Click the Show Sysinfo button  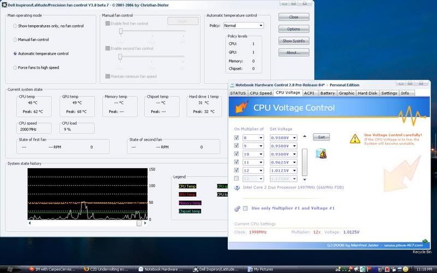click(x=294, y=41)
